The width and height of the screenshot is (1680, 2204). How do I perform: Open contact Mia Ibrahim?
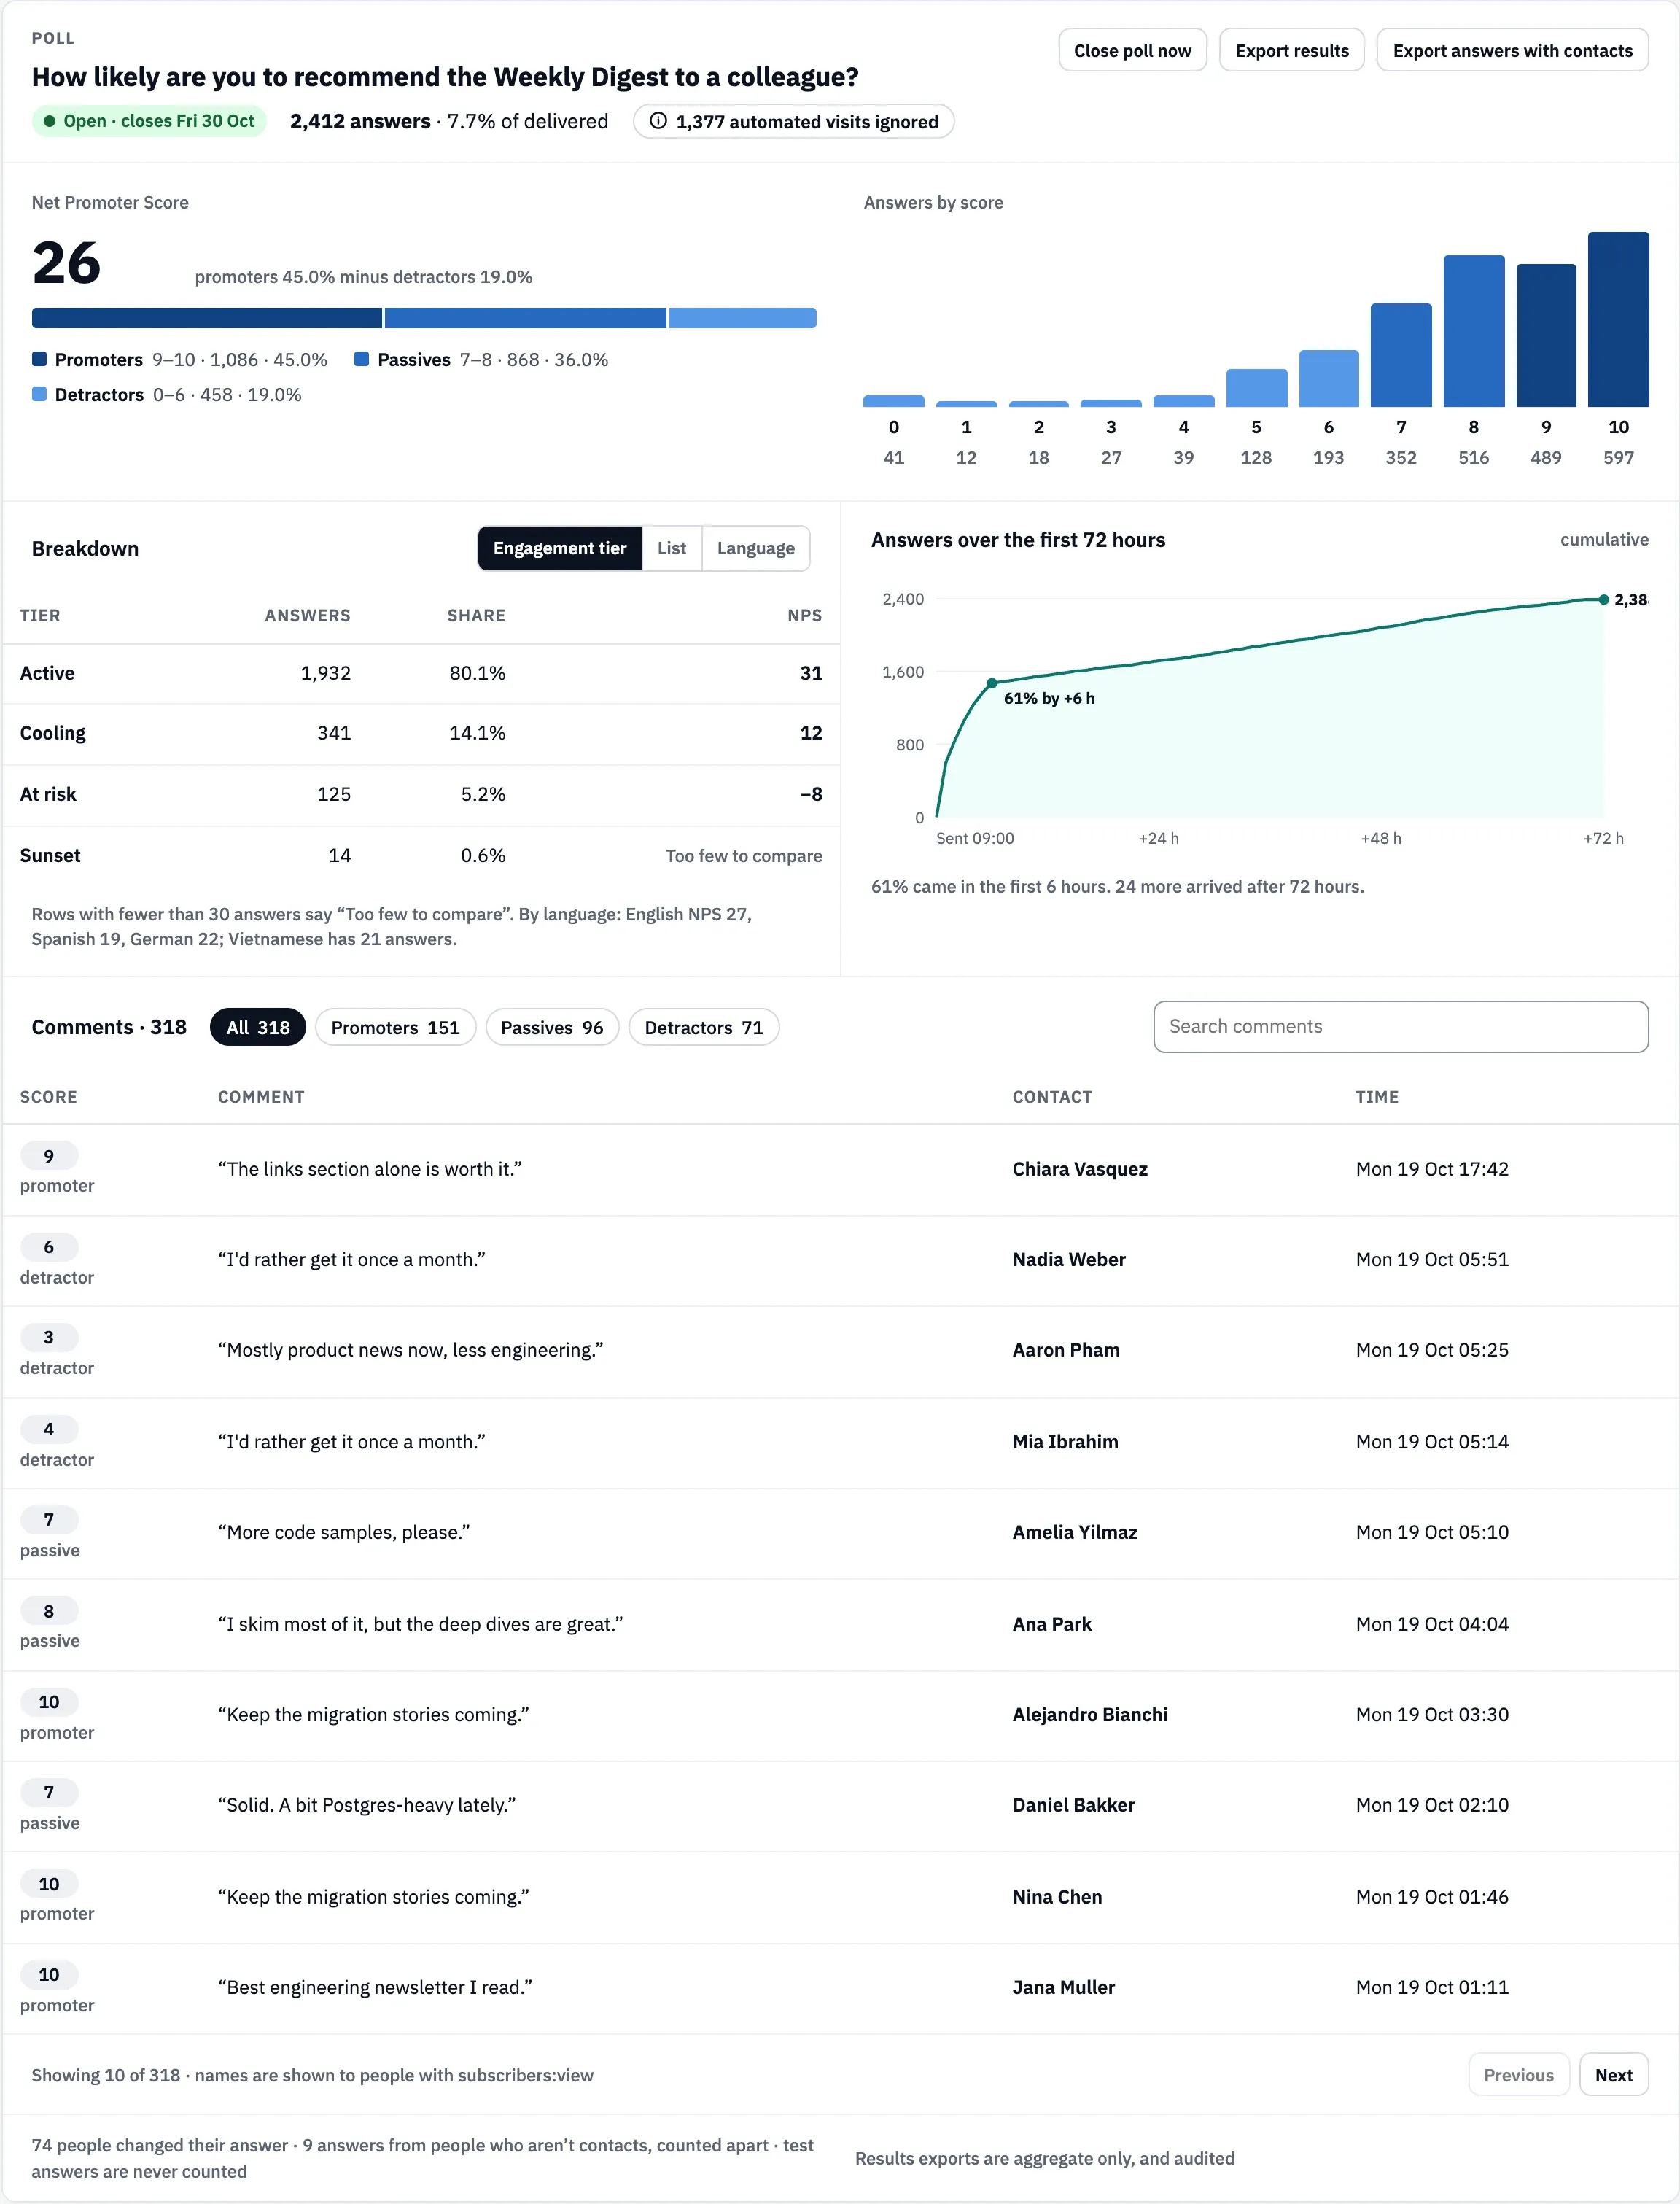coord(1065,1441)
